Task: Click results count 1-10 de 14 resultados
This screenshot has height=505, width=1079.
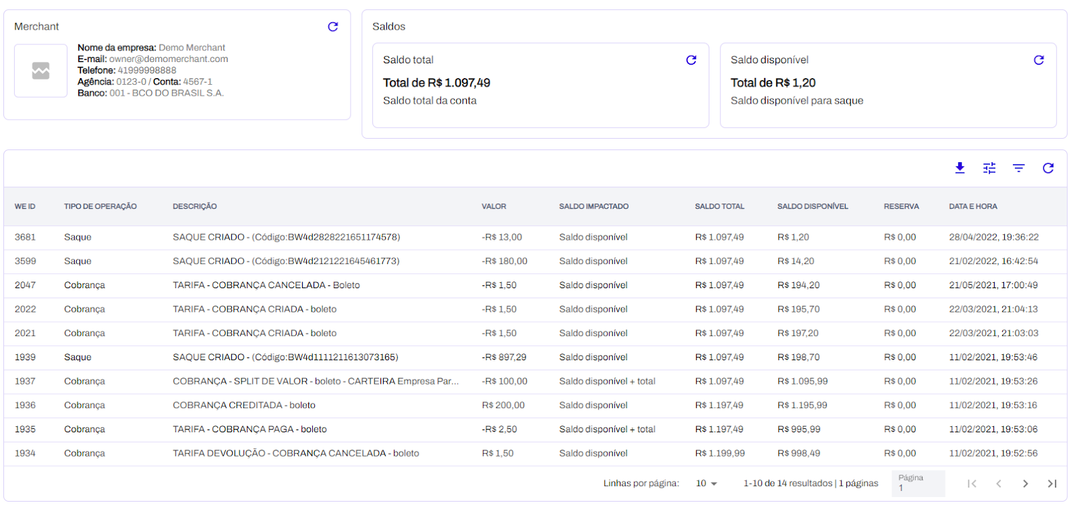Action: click(x=788, y=483)
